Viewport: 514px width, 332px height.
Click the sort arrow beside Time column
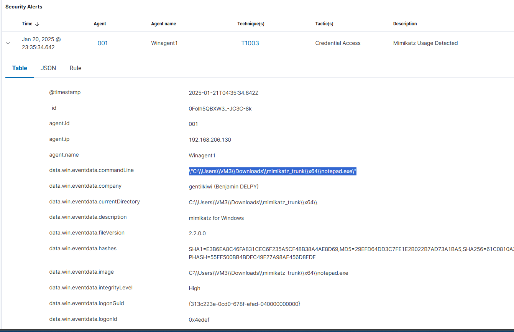pos(37,24)
